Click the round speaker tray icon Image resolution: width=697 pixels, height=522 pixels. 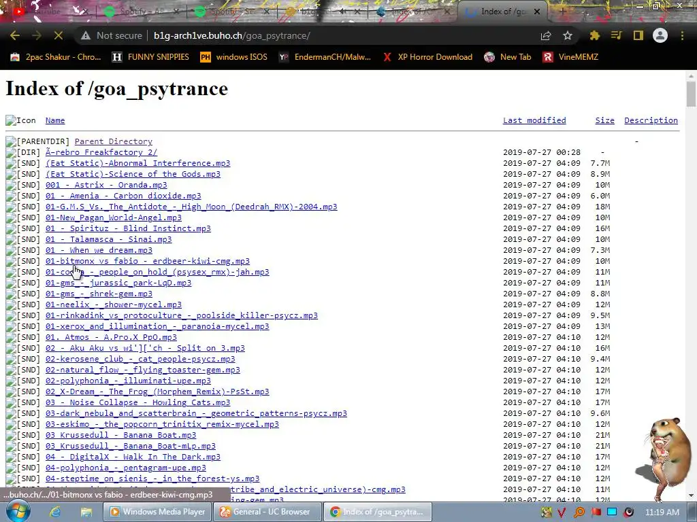[x=628, y=512]
